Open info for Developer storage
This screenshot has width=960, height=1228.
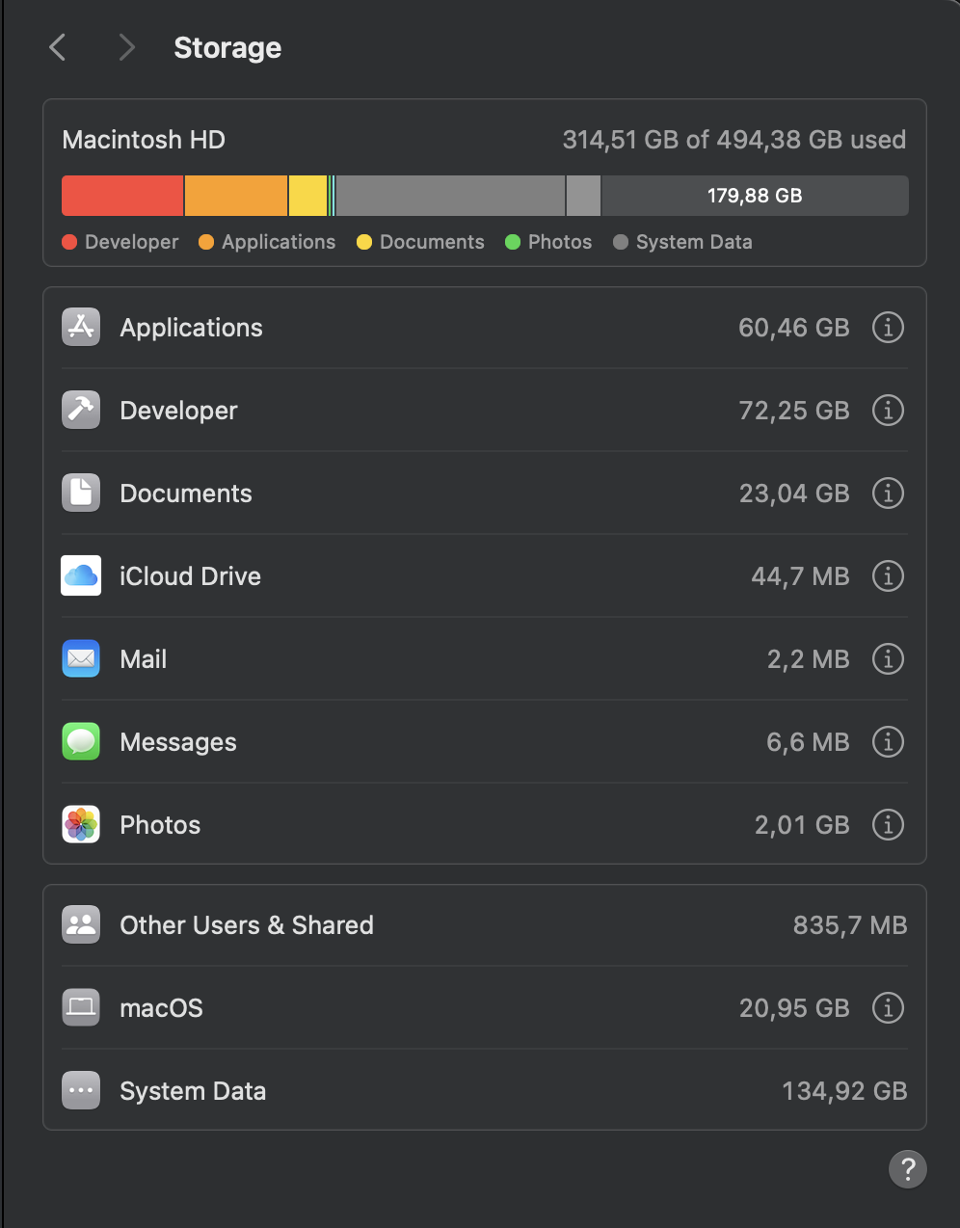pyautogui.click(x=888, y=411)
